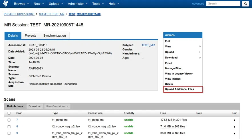The width and height of the screenshot is (252, 139).
Task: Open the Administer menu
Action: [x=77, y=4]
